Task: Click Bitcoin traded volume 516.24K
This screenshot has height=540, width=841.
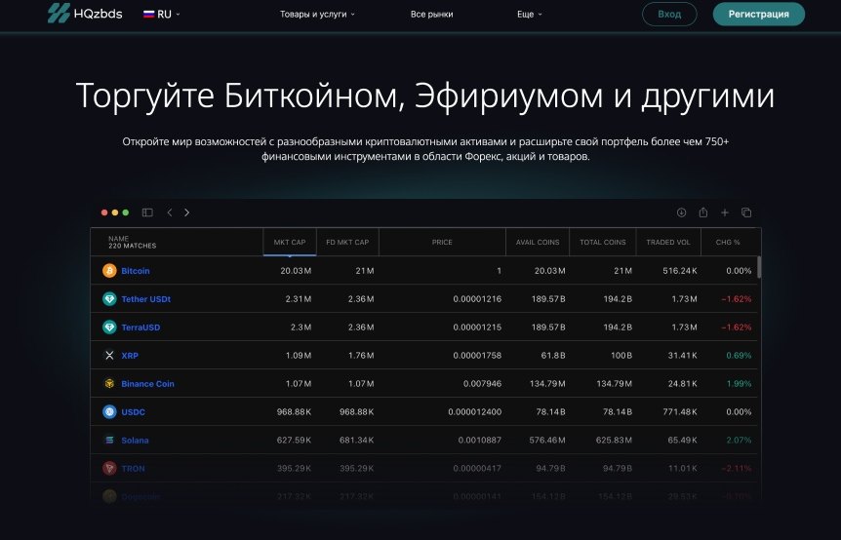Action: tap(680, 271)
